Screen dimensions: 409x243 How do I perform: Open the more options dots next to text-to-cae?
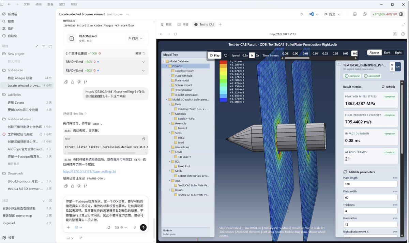tap(127, 14)
